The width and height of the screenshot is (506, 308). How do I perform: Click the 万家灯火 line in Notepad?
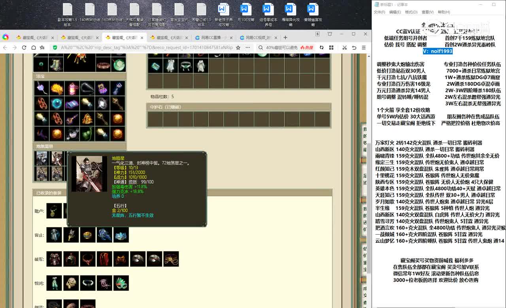tap(429, 143)
